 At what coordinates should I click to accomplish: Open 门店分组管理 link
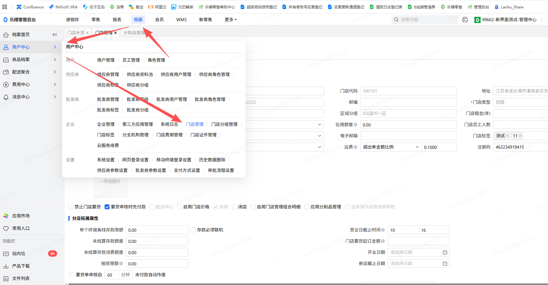[224, 124]
